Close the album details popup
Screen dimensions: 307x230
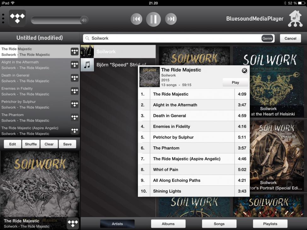pos(244,70)
